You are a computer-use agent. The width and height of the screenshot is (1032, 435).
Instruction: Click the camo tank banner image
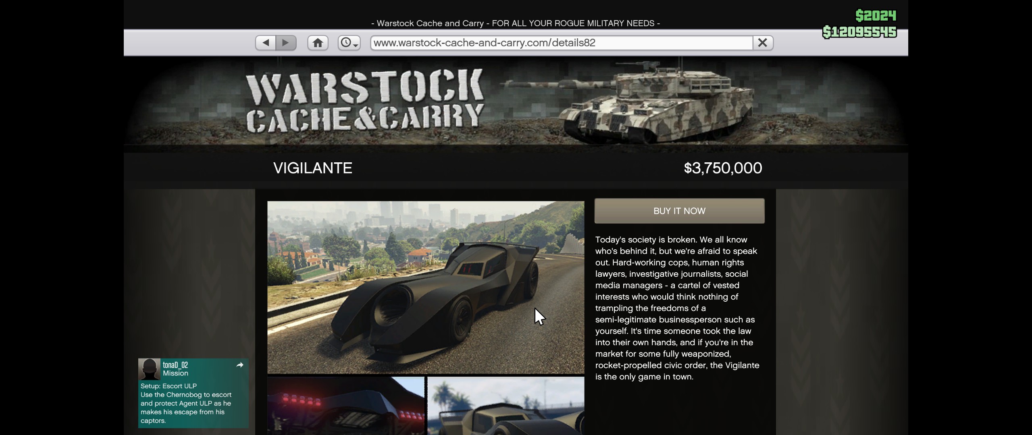(x=629, y=101)
